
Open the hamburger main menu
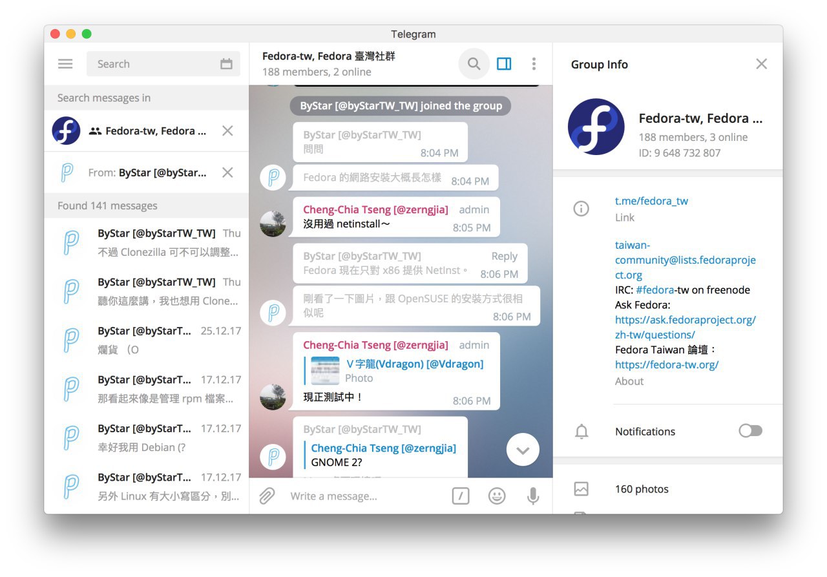click(65, 64)
